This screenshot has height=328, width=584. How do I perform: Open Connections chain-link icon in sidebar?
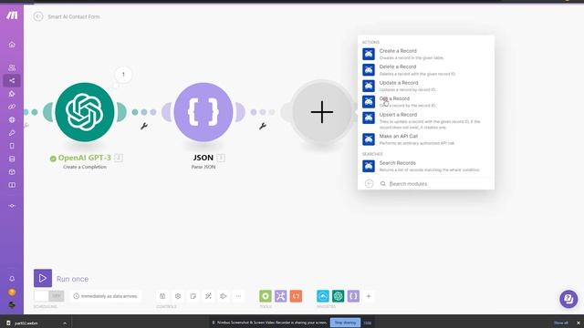[x=12, y=107]
